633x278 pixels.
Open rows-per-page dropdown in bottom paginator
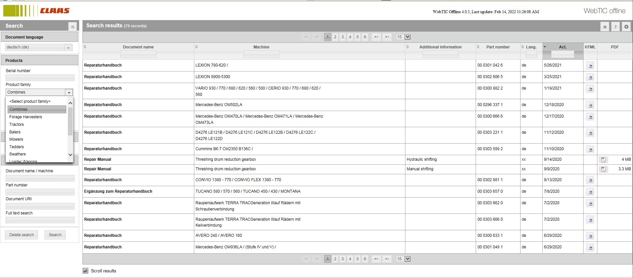point(407,259)
